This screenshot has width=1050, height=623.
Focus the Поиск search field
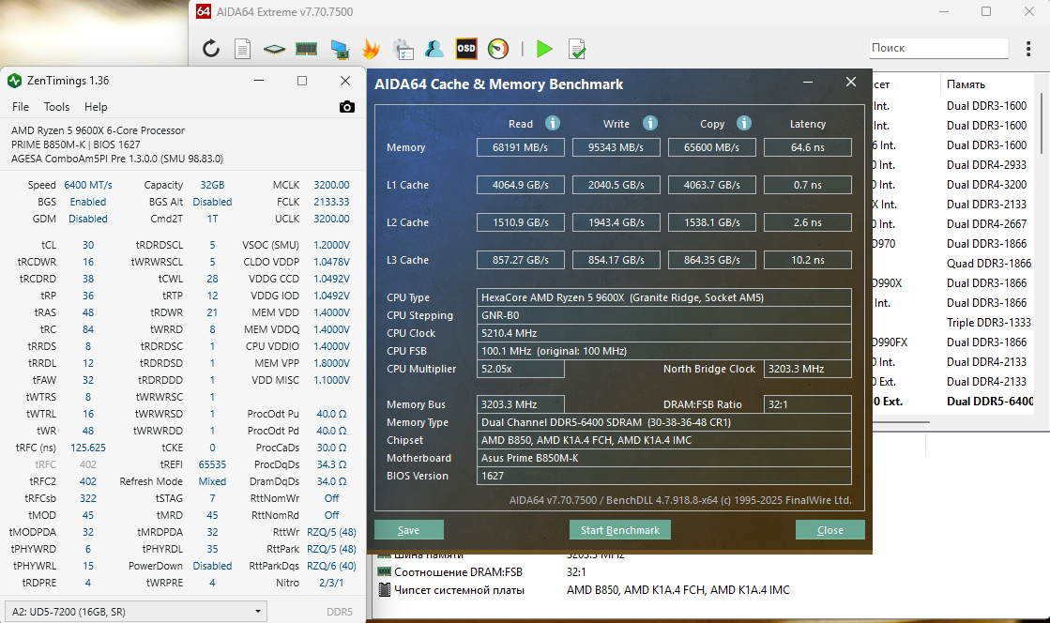tap(938, 48)
